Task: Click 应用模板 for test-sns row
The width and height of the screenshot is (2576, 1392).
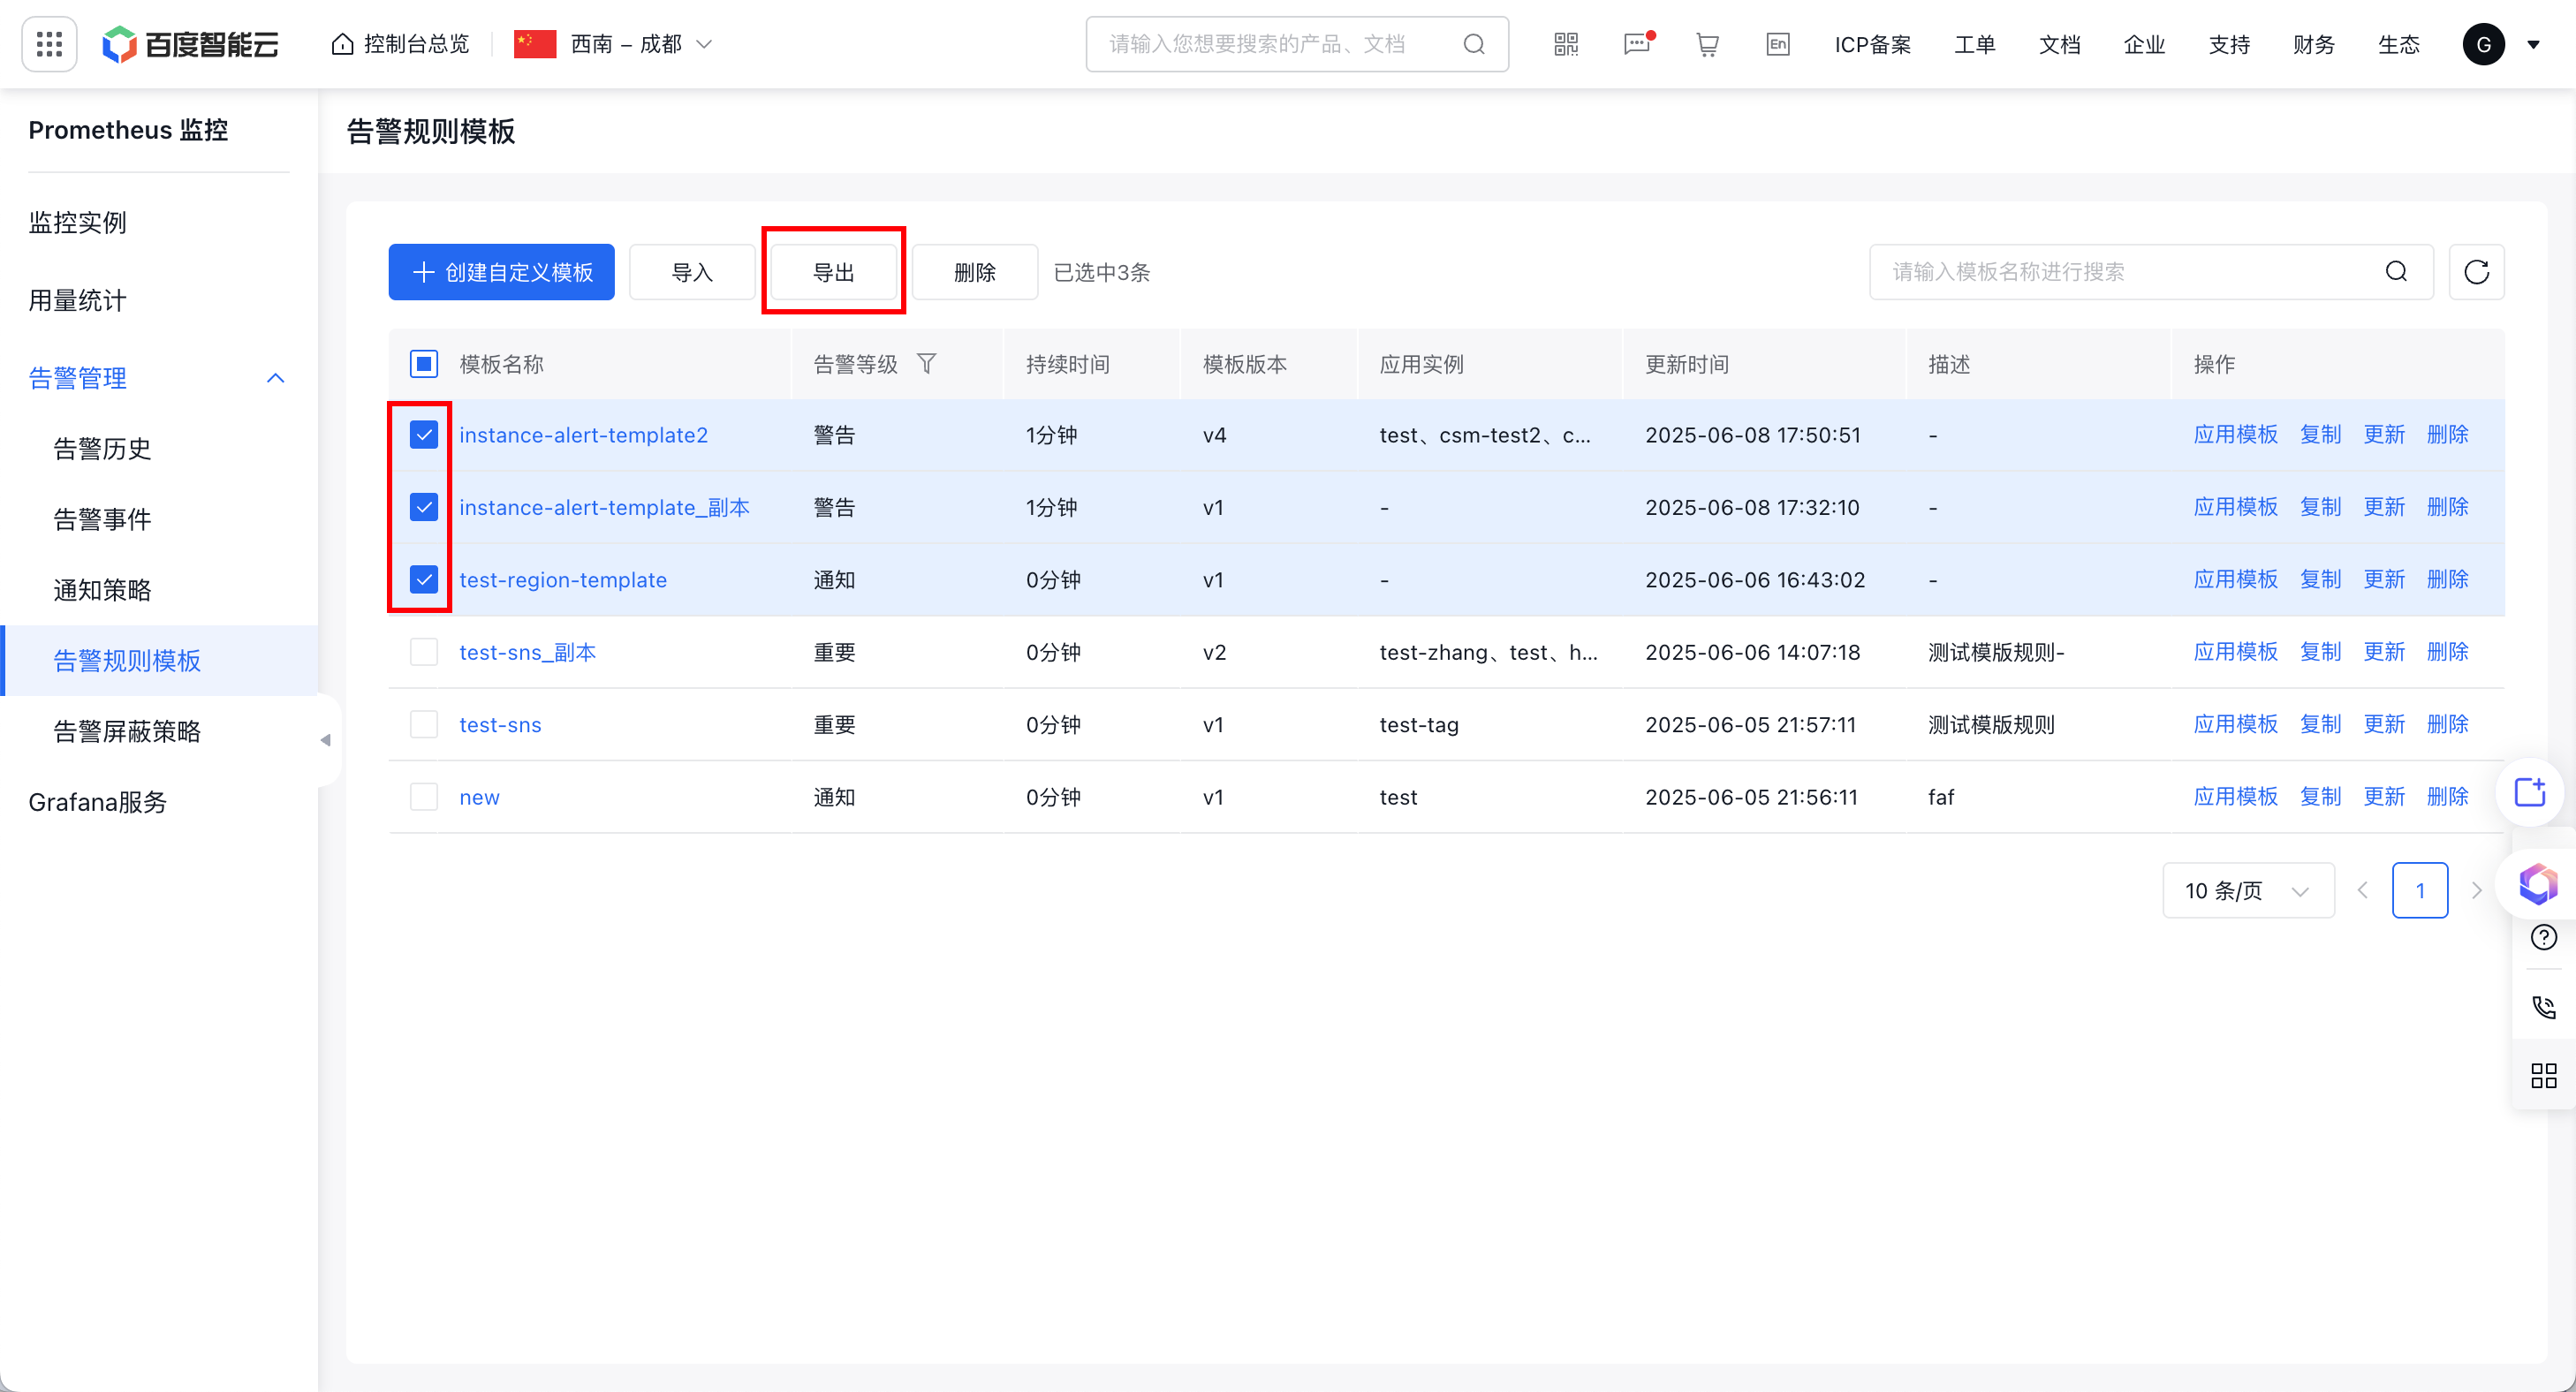Action: coord(2235,724)
